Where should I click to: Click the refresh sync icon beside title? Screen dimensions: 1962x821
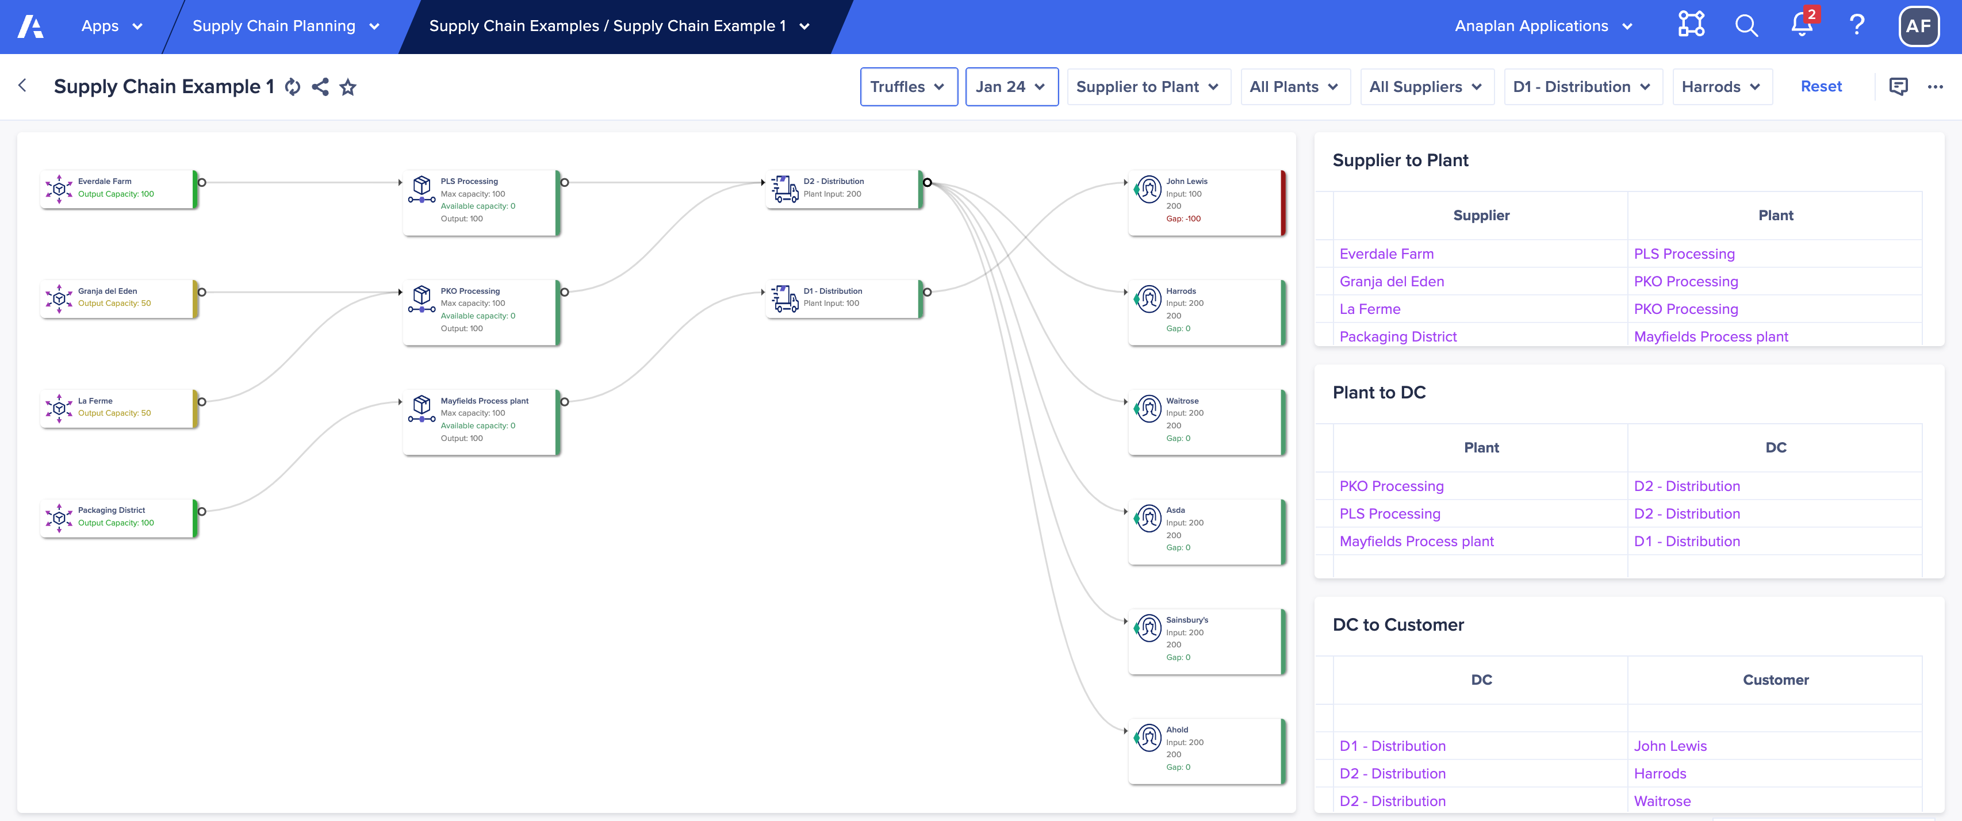point(293,87)
